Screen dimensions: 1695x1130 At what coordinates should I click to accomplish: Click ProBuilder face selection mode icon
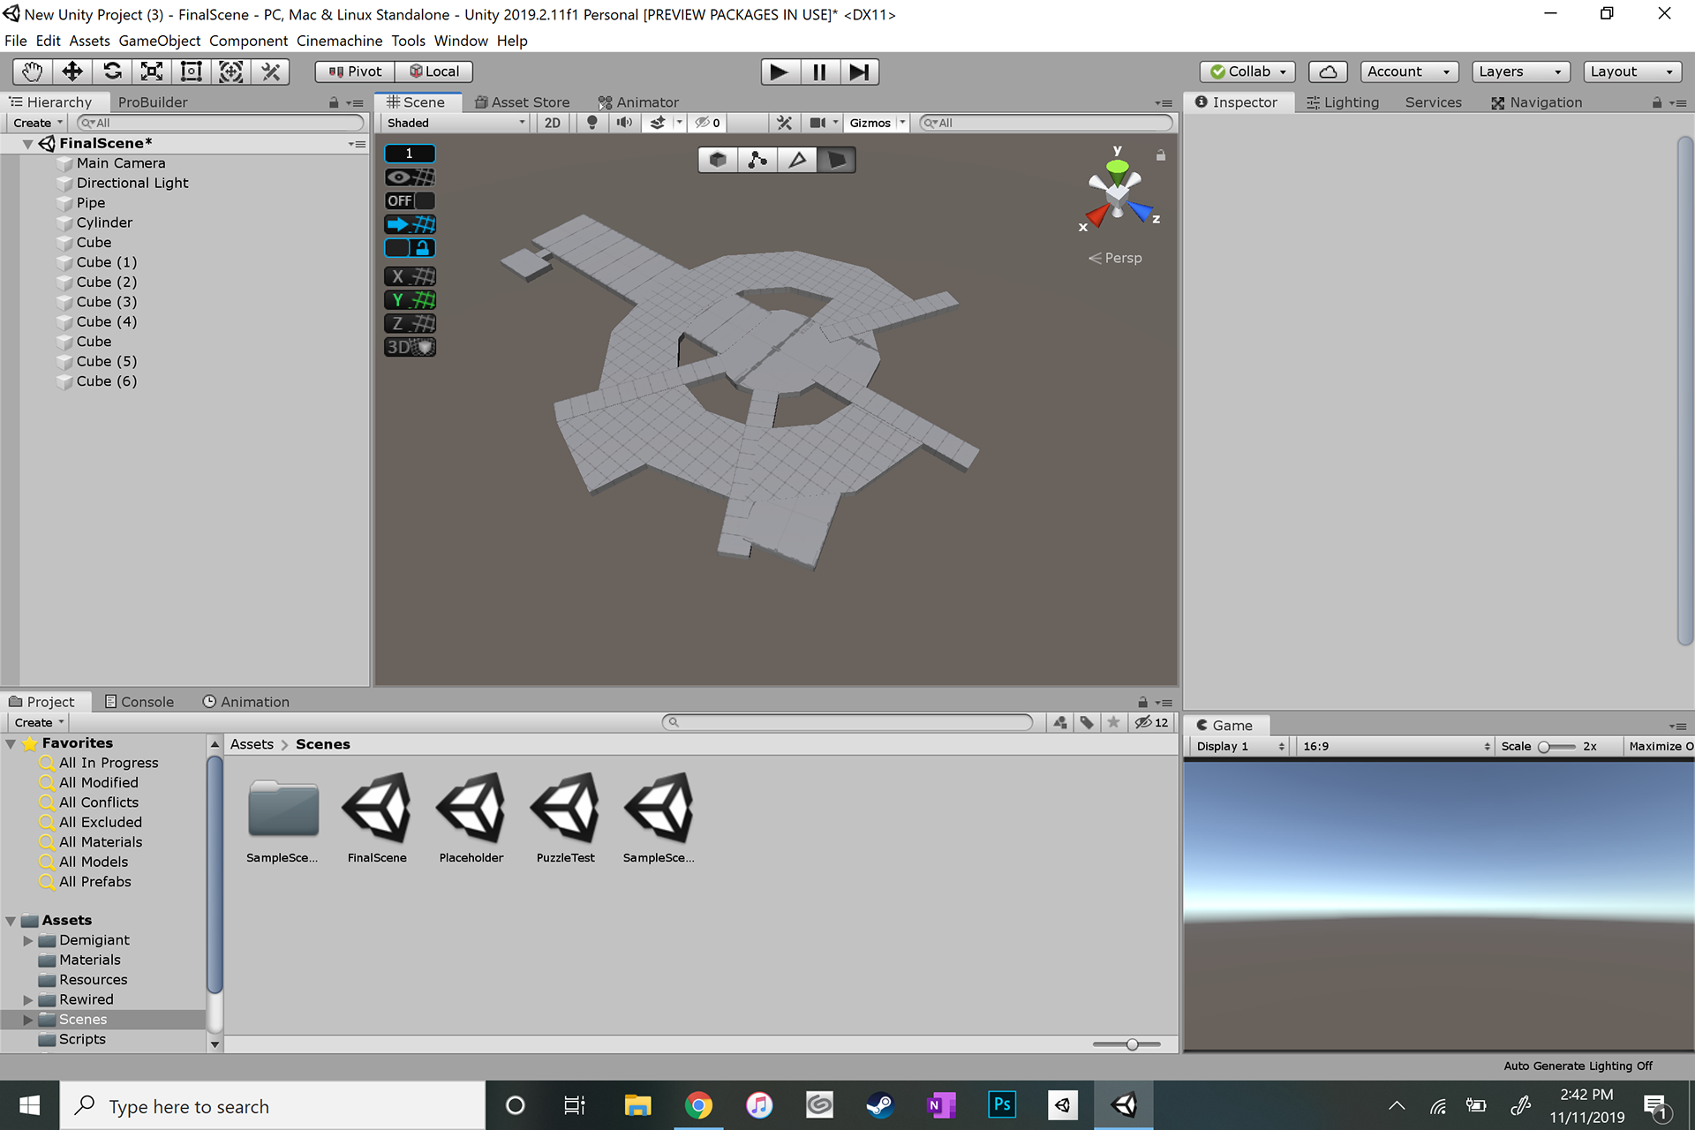[836, 160]
